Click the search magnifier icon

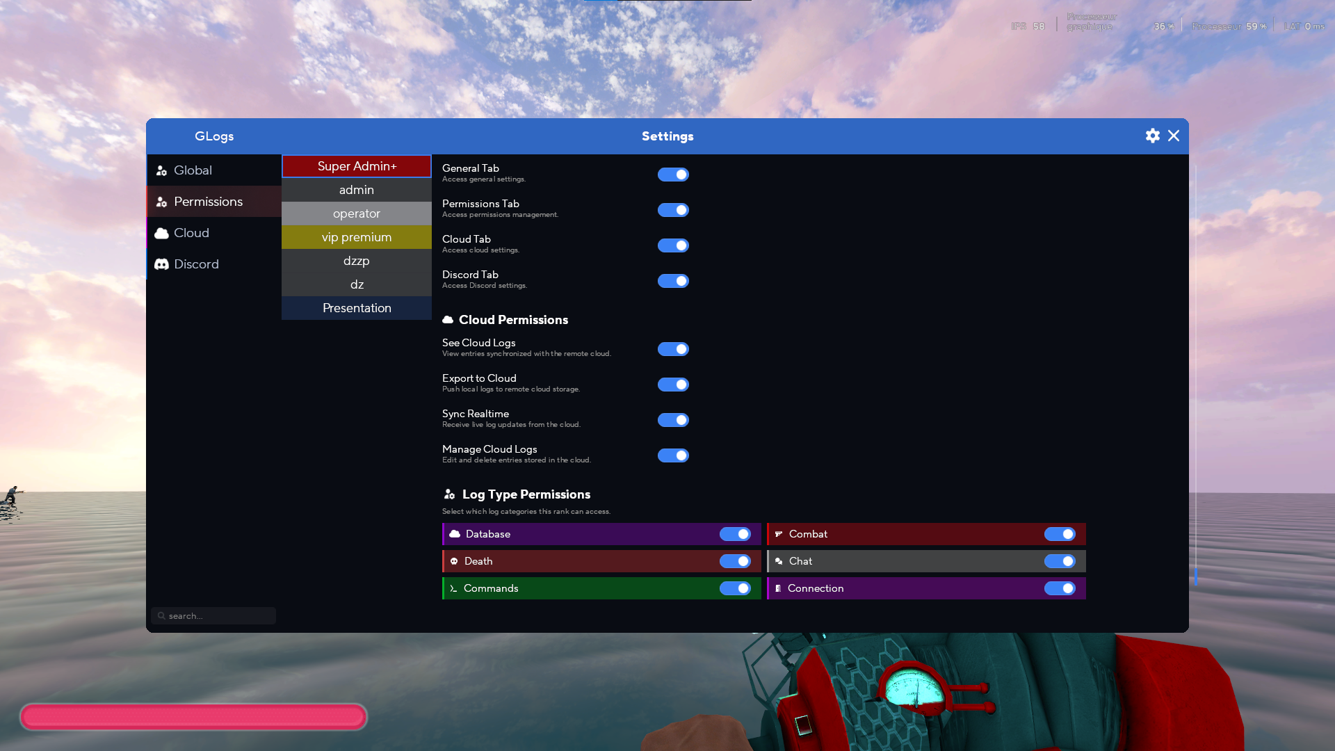tap(161, 615)
